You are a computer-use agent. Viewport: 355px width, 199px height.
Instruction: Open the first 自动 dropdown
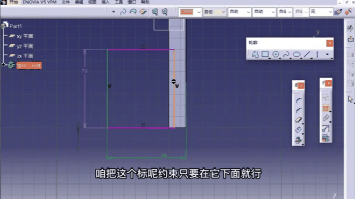(x=215, y=12)
